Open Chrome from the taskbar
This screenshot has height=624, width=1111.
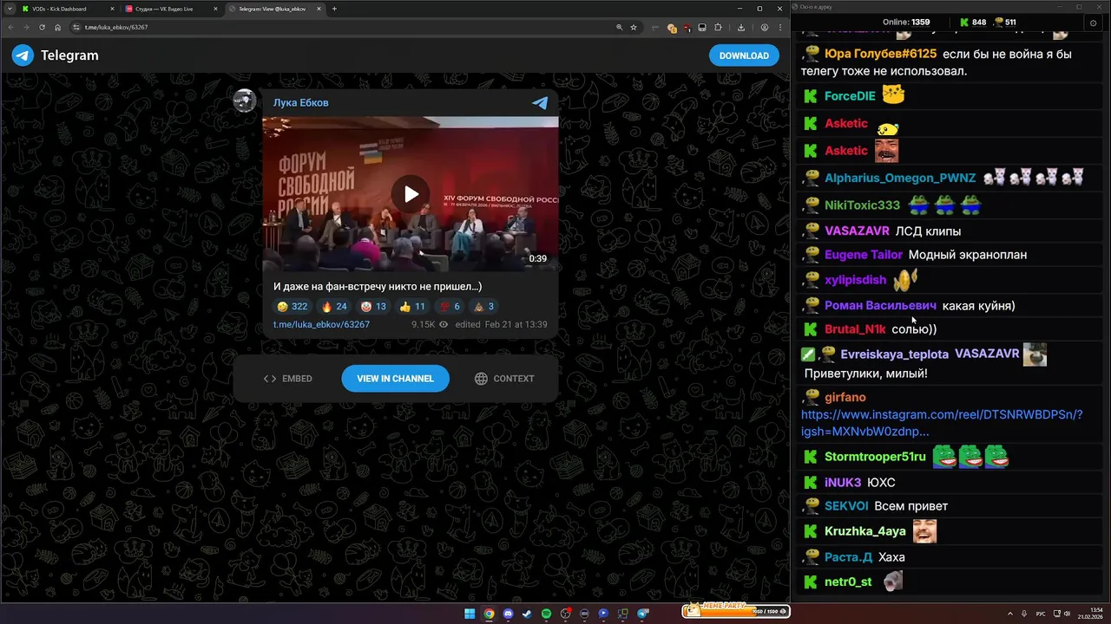click(489, 614)
